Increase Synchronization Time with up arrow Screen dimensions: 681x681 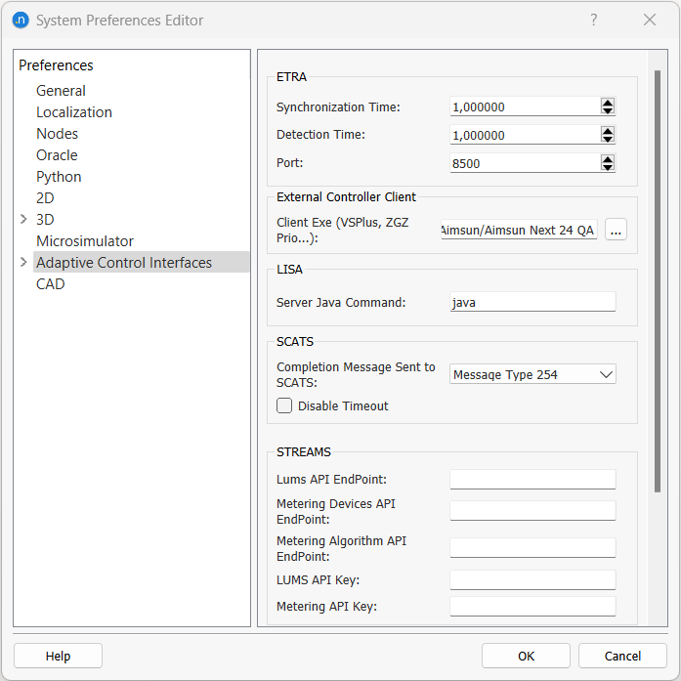607,103
